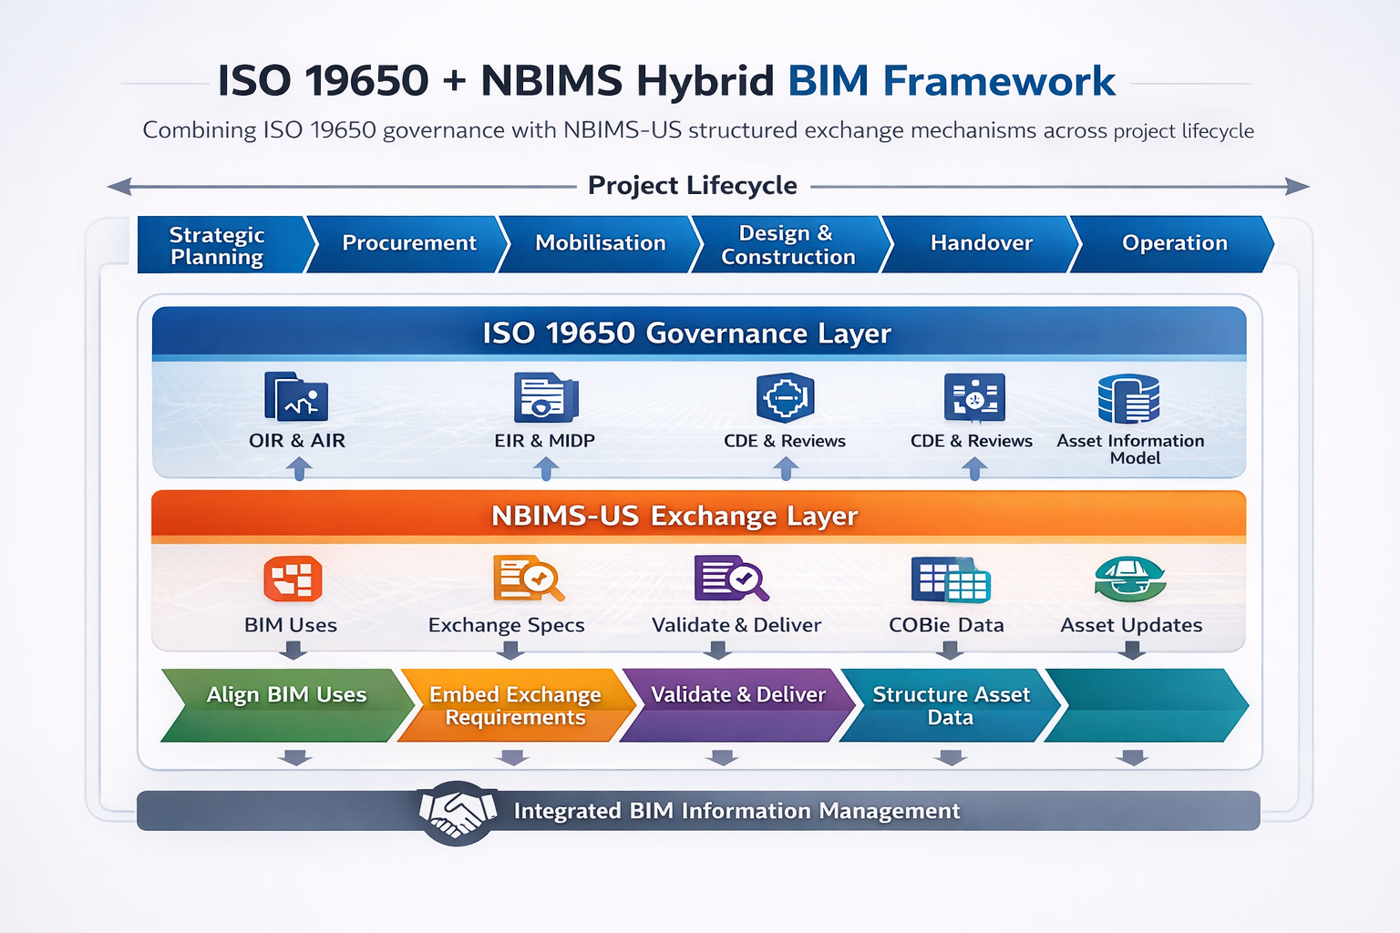
Task: Open the COBie Data spreadsheet icon
Action: point(950,579)
